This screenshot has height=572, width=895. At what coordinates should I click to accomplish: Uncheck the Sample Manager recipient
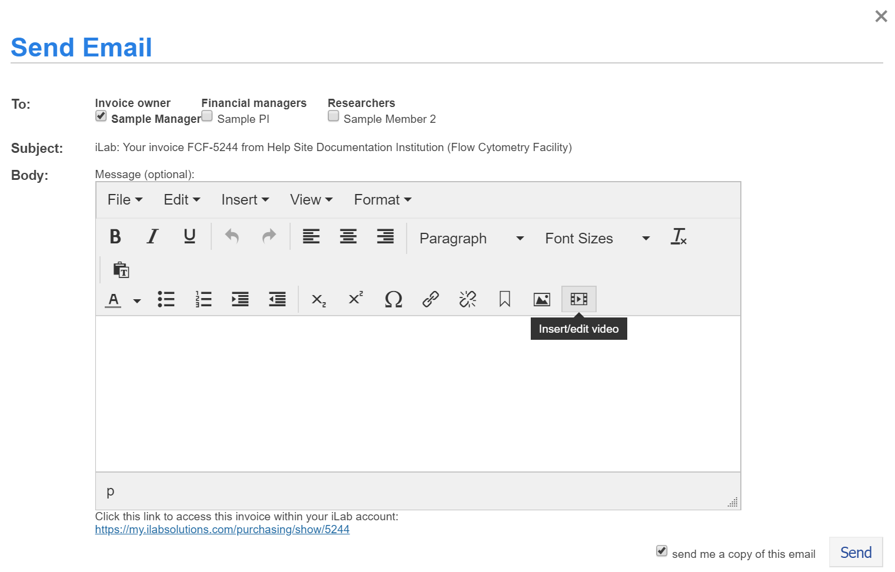tap(101, 116)
